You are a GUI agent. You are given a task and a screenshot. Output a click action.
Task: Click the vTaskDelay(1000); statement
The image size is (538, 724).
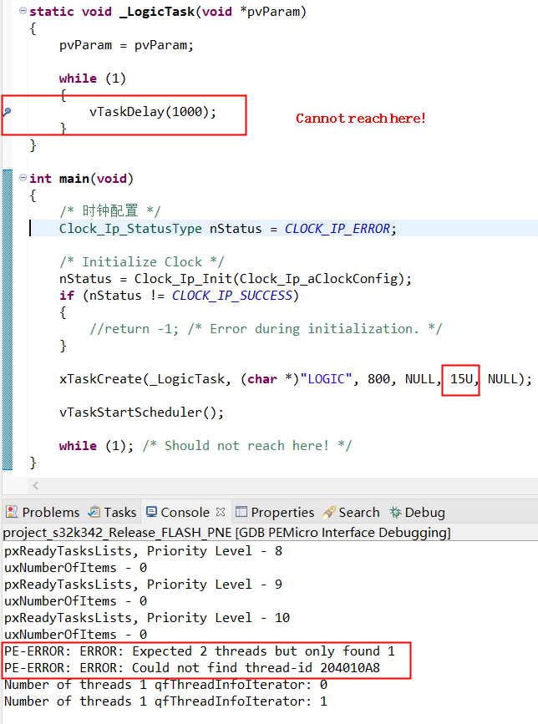coord(153,112)
